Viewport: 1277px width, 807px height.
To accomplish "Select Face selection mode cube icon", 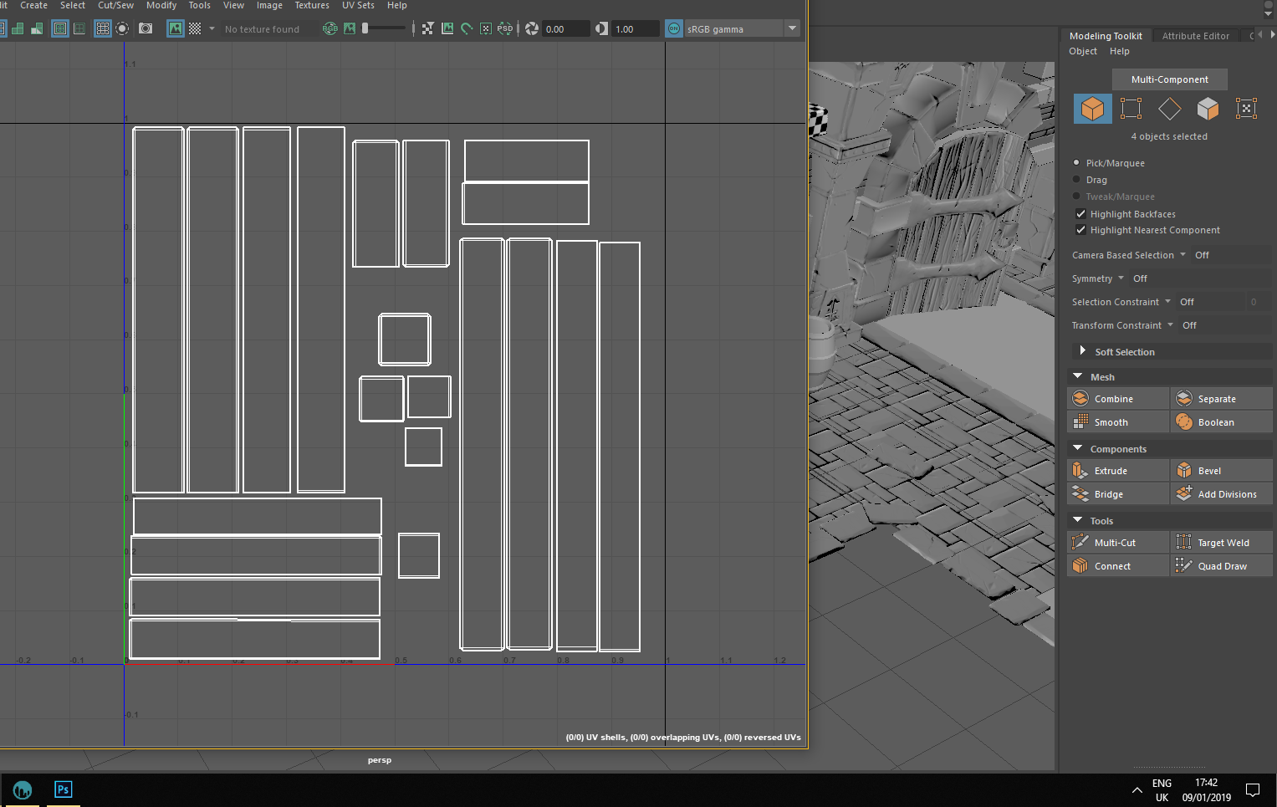I will coord(1208,109).
